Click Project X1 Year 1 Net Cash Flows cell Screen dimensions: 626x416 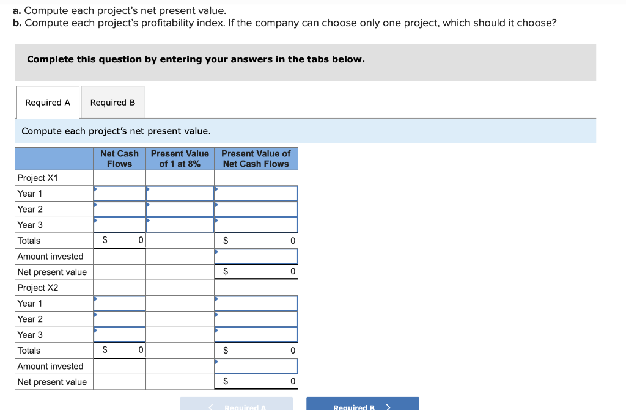click(119, 193)
